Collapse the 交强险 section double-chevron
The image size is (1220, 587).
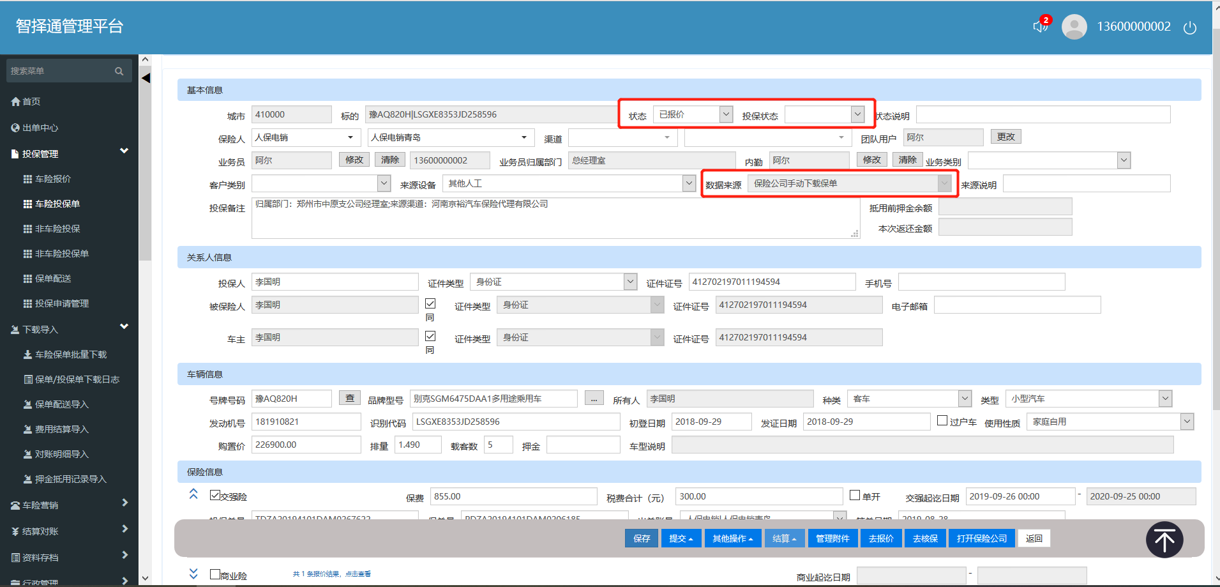tap(193, 494)
